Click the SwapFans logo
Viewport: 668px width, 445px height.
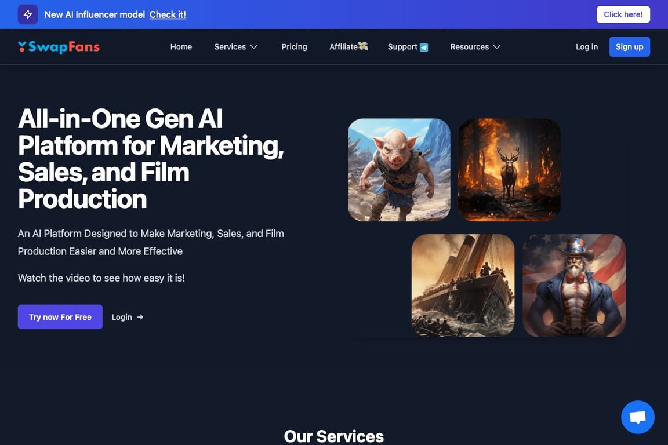[x=59, y=47]
